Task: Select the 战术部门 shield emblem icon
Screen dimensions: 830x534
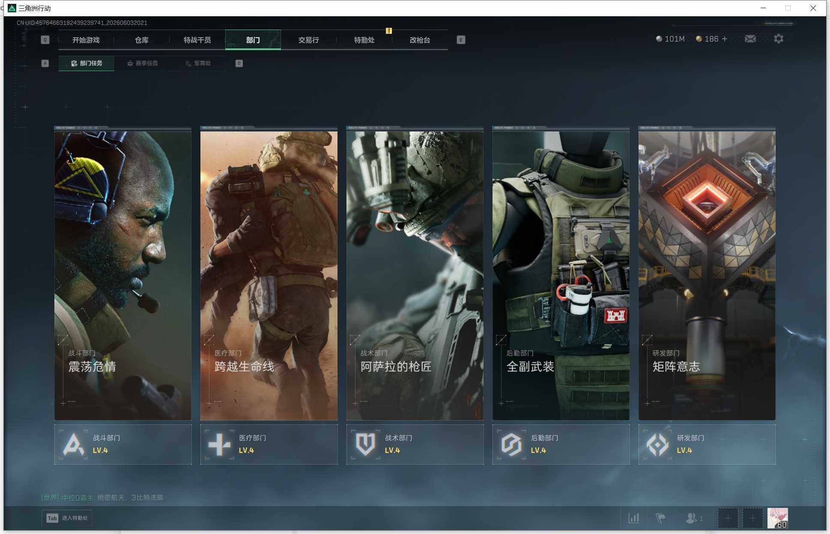Action: pos(365,445)
